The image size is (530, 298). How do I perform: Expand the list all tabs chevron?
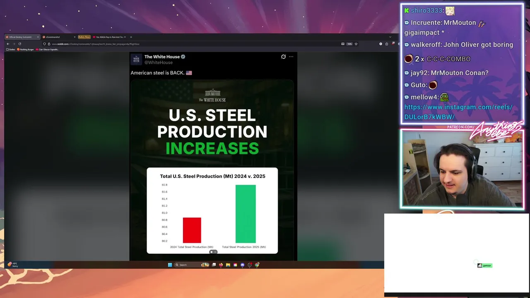point(390,37)
